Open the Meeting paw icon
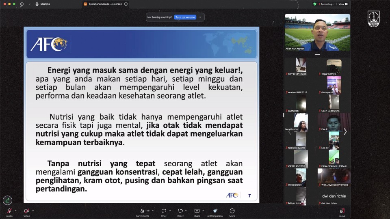This screenshot has width=390, height=219. (37, 4)
